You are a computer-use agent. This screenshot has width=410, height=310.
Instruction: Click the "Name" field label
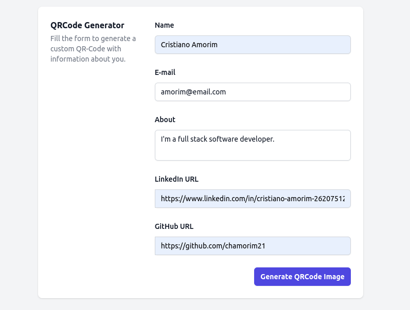tap(164, 25)
